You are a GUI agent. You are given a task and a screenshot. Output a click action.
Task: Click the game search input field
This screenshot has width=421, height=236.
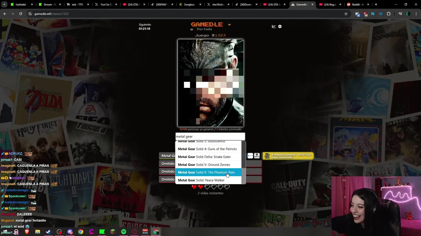point(210,137)
